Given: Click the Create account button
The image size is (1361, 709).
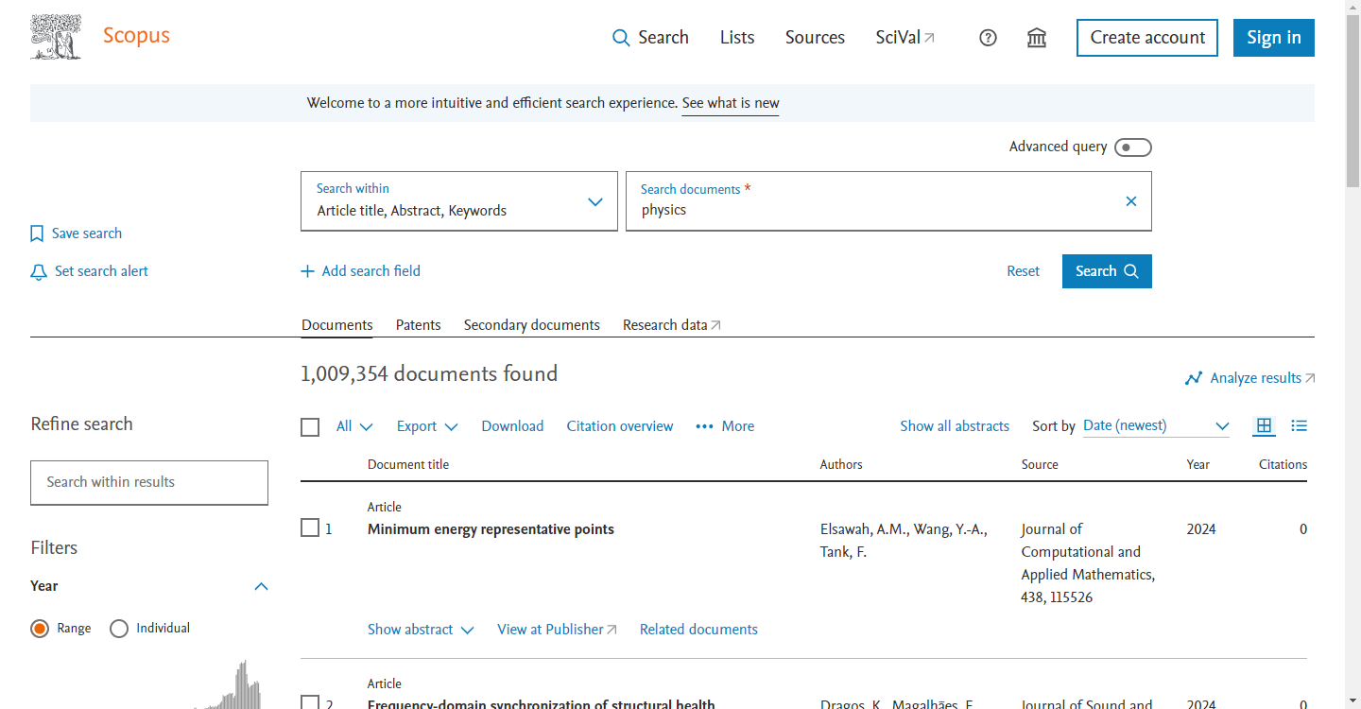Looking at the screenshot, I should (1147, 38).
